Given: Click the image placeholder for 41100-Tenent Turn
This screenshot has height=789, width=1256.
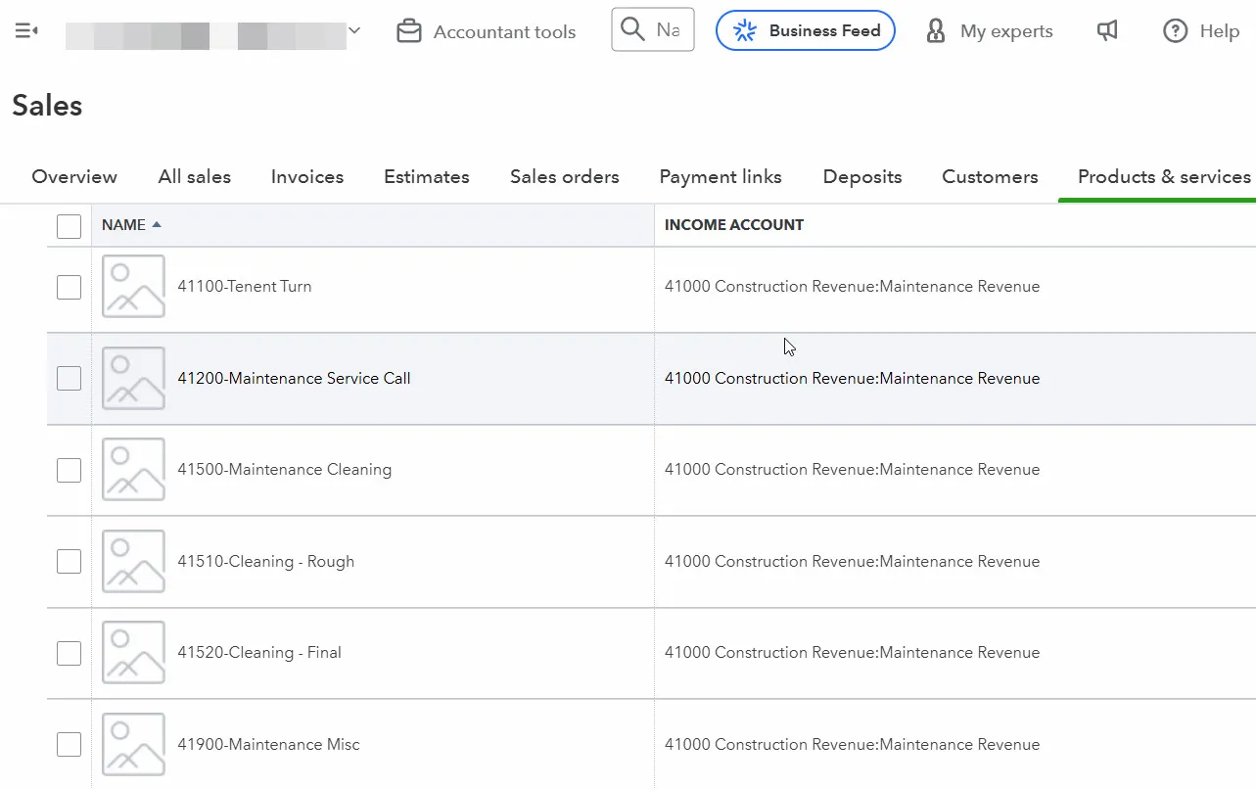Looking at the screenshot, I should click(x=133, y=286).
